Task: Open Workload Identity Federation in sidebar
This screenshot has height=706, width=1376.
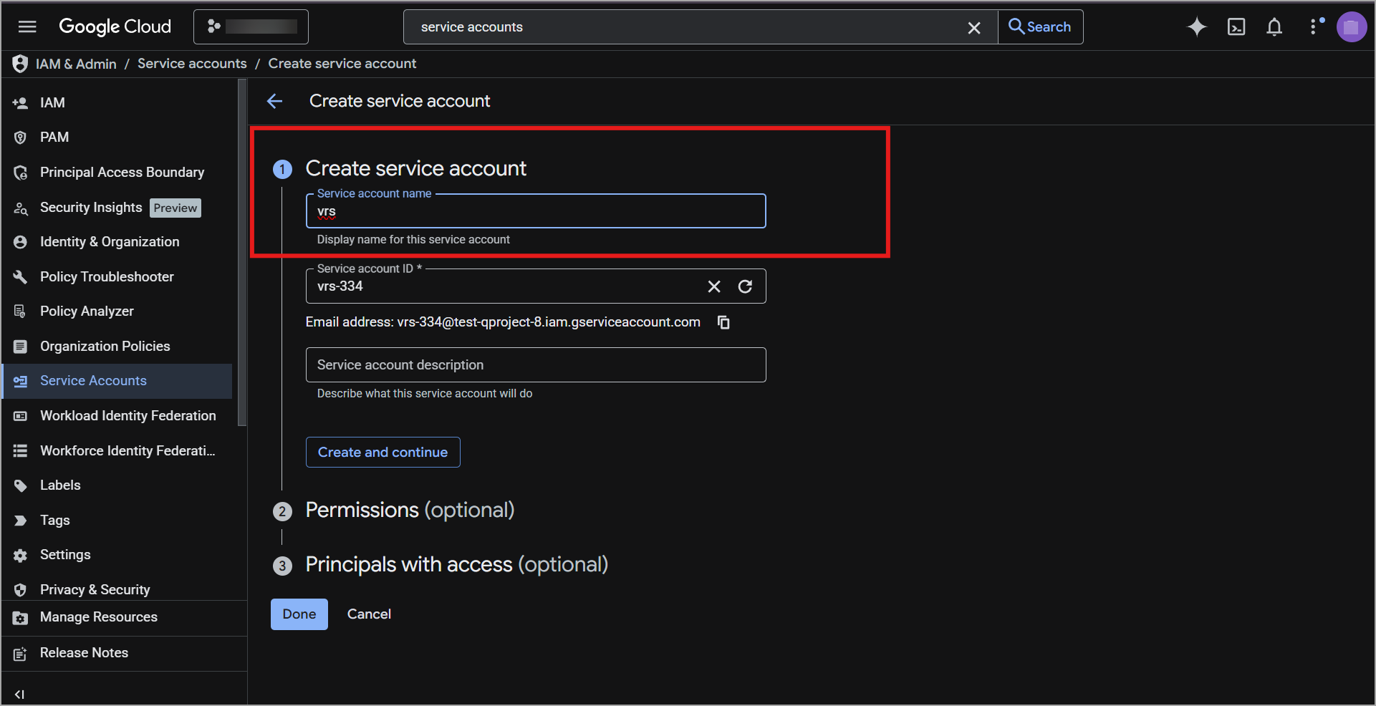Action: 128,415
